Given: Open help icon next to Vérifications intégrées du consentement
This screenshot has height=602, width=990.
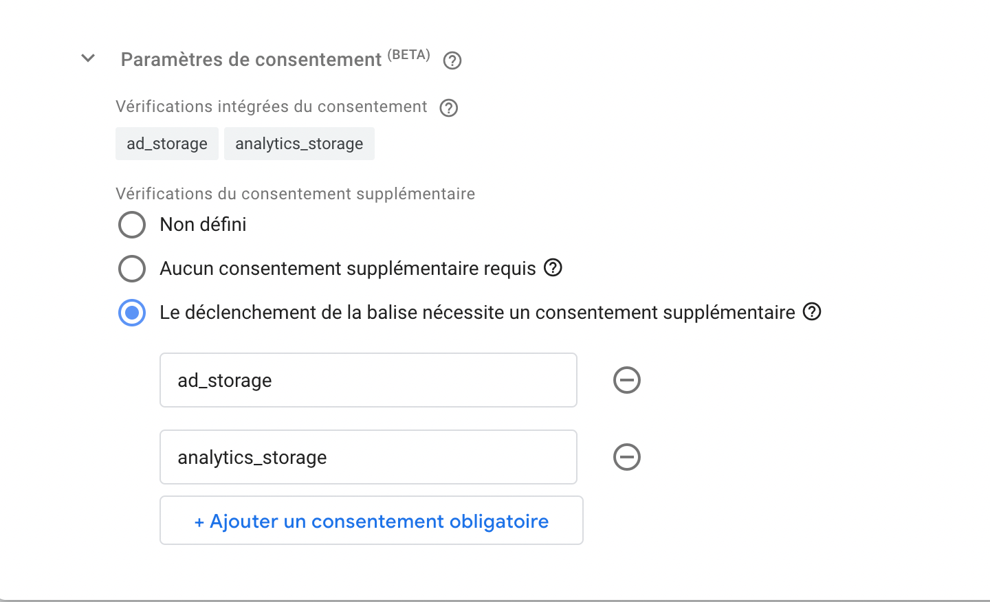Looking at the screenshot, I should coord(449,108).
